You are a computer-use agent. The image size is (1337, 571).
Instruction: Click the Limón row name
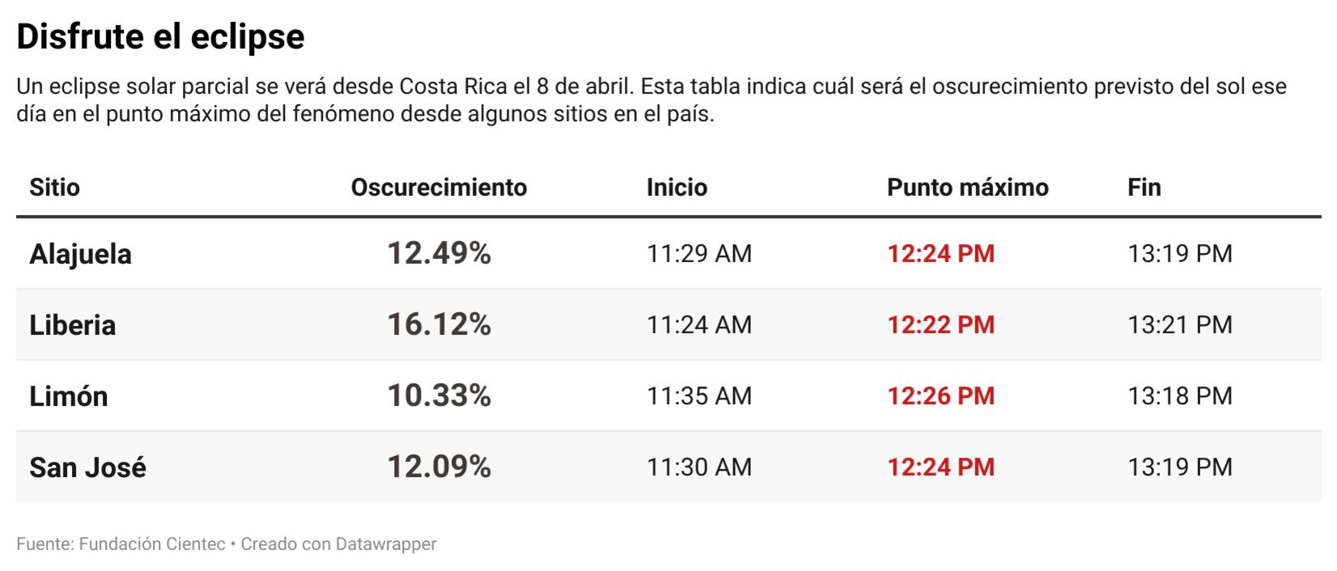[68, 396]
